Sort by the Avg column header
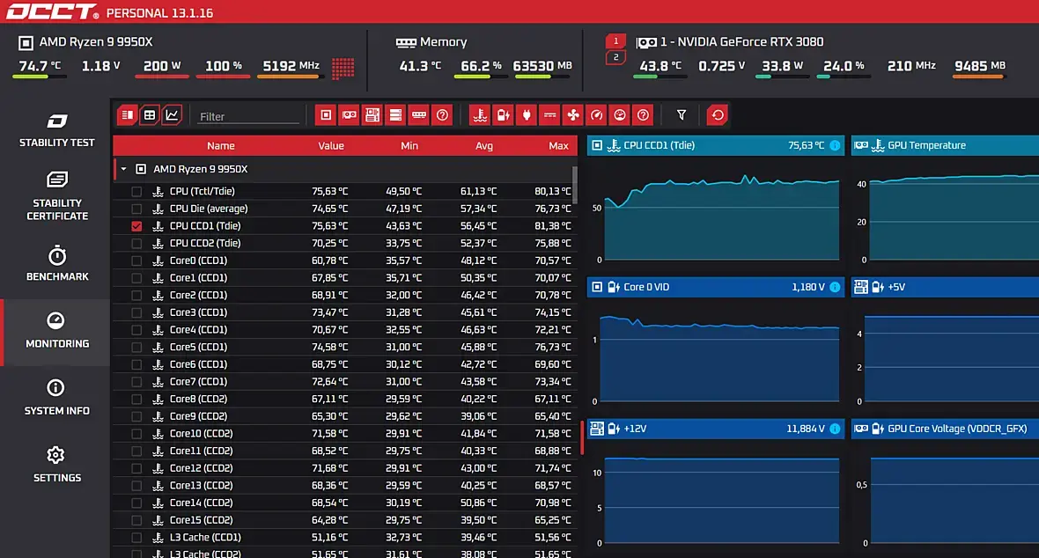Viewport: 1039px width, 558px height. [483, 146]
